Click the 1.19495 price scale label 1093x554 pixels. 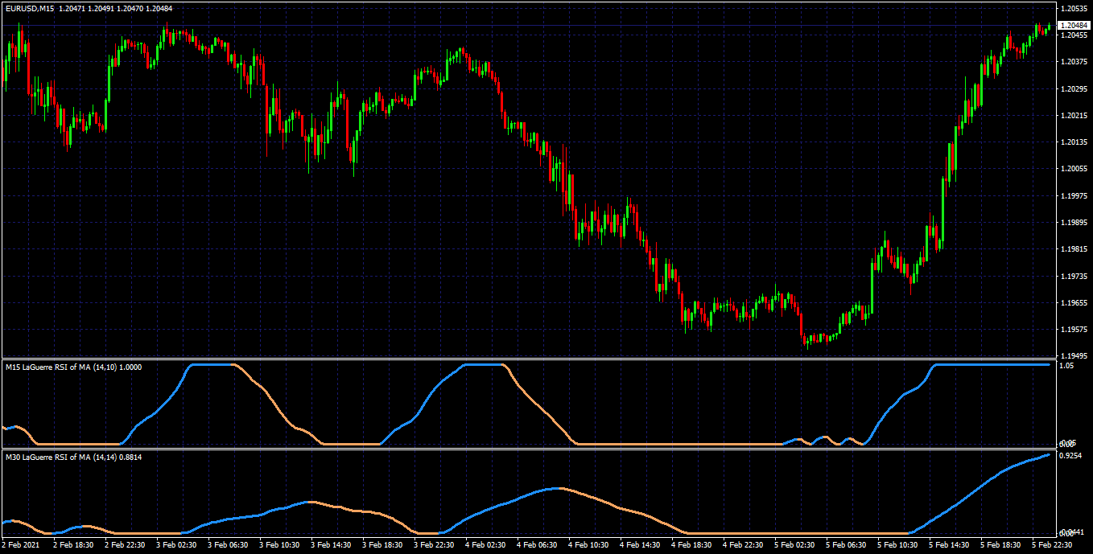1074,356
